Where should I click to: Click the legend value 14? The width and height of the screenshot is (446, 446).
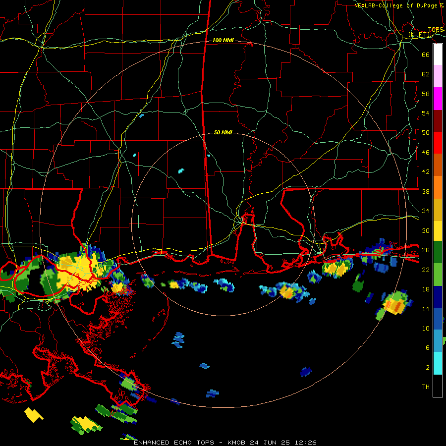pyautogui.click(x=426, y=309)
